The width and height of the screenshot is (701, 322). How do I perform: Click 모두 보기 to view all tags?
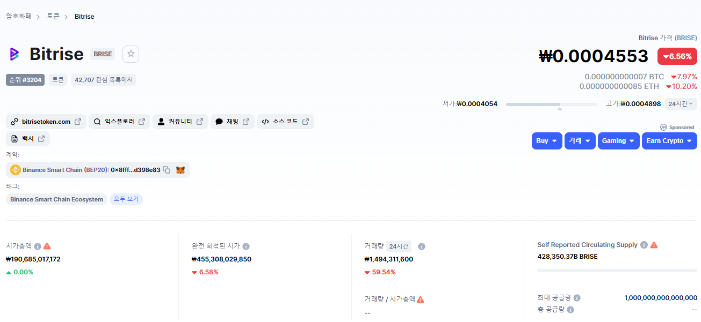point(126,199)
